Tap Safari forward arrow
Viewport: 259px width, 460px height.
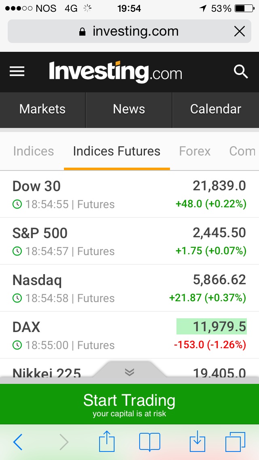point(64,442)
